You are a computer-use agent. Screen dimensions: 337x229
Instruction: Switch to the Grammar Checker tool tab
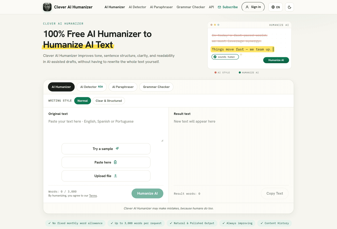156,87
